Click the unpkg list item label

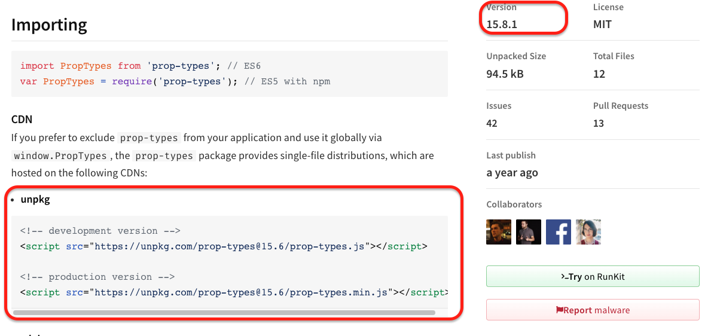(x=35, y=199)
